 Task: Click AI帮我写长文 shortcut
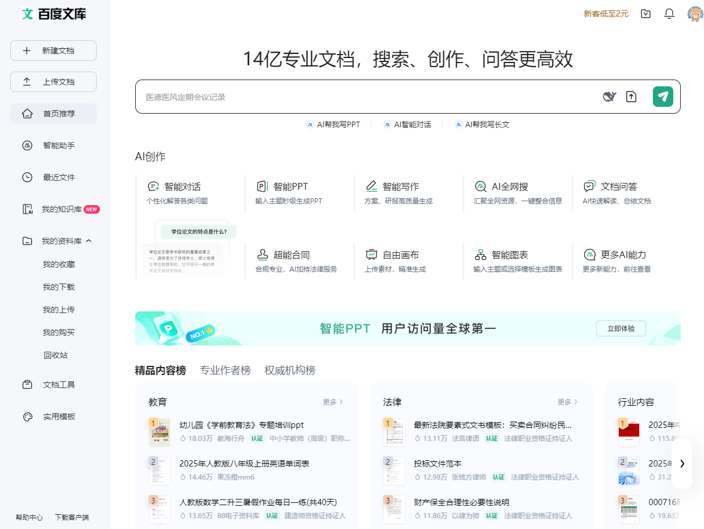[482, 124]
